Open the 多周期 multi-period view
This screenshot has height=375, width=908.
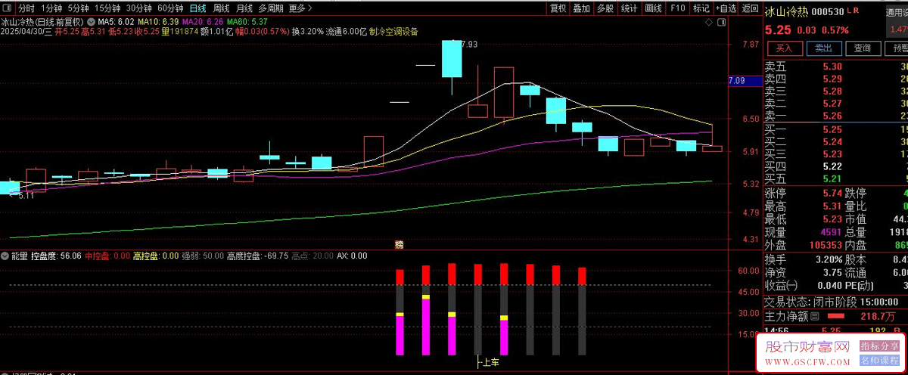click(271, 8)
